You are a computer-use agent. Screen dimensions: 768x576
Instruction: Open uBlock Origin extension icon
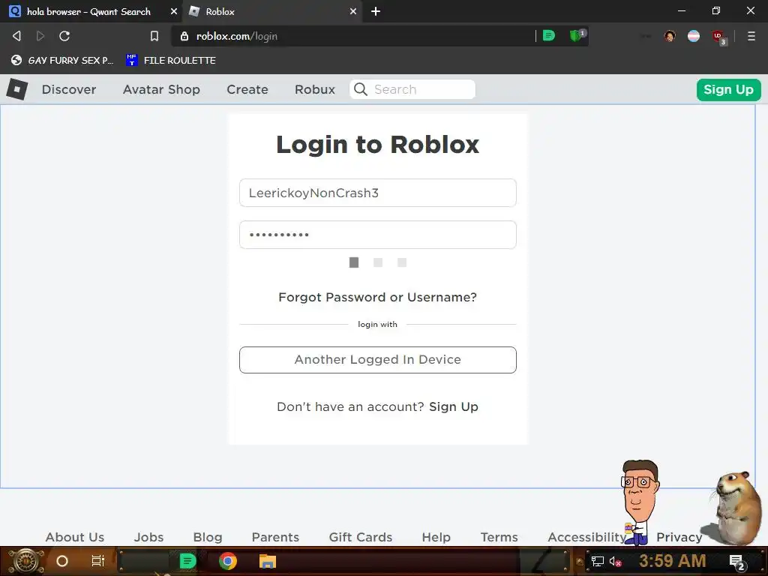pyautogui.click(x=718, y=36)
